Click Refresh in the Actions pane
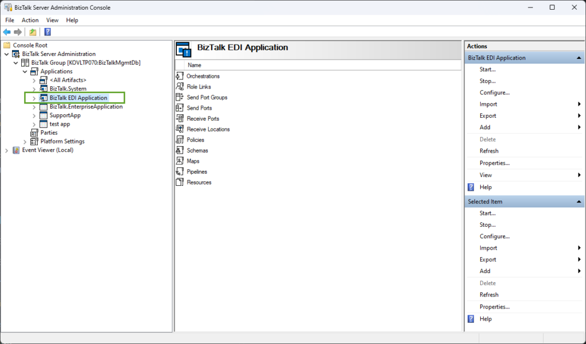This screenshot has height=344, width=586. [489, 150]
